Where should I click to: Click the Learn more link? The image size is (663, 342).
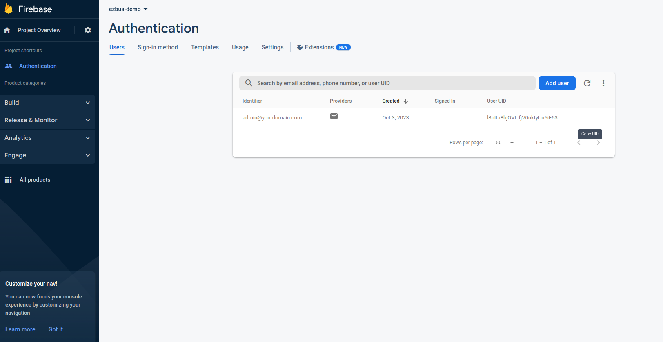[20, 329]
